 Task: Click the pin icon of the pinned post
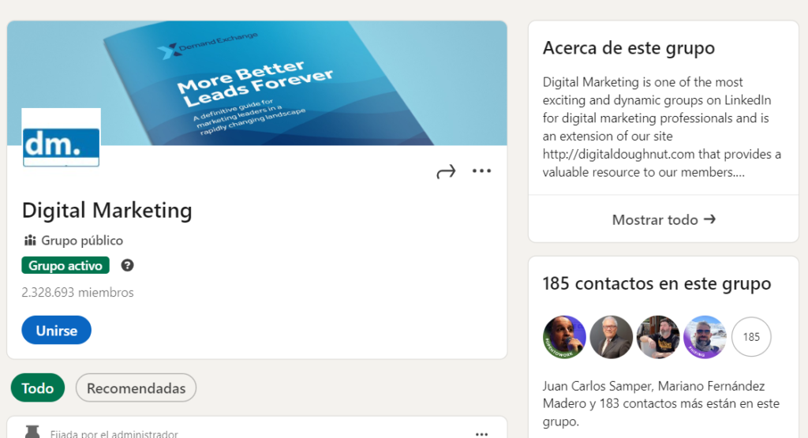click(x=32, y=432)
